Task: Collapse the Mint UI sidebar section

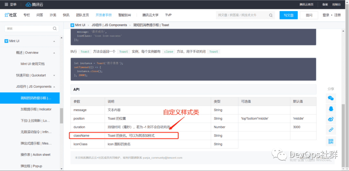Action: [54, 41]
